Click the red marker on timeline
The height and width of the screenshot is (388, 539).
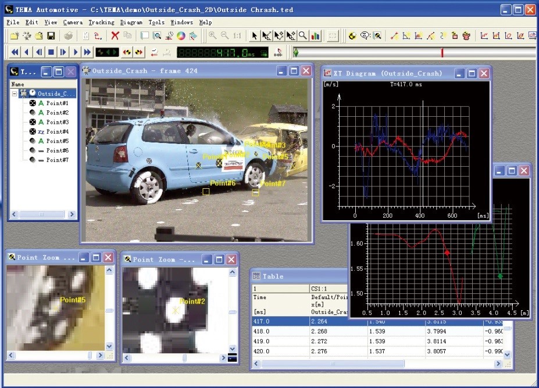click(442, 53)
